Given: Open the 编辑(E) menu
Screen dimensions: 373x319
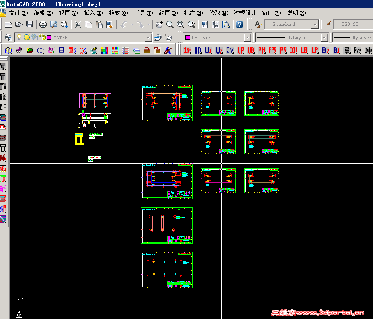Looking at the screenshot, I should 44,13.
